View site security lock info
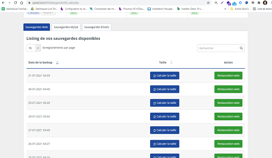The width and height of the screenshot is (272, 158). point(29,3)
